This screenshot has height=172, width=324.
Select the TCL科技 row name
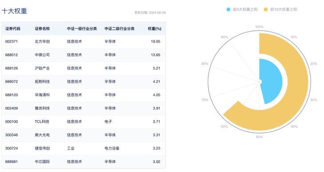[42, 121]
